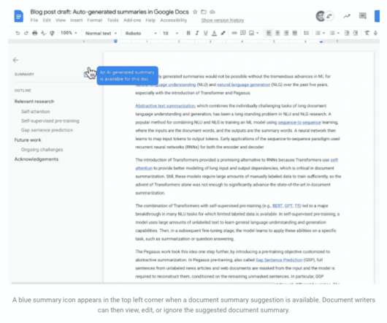Click the Redo icon
Viewport: 387px width, 323px height.
(26, 33)
